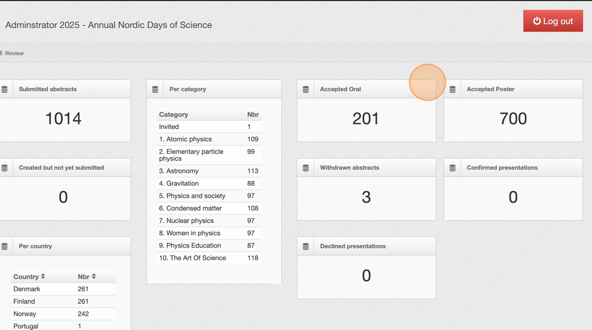Click the withdrawn abstracts count 3
The image size is (592, 330).
coord(366,197)
